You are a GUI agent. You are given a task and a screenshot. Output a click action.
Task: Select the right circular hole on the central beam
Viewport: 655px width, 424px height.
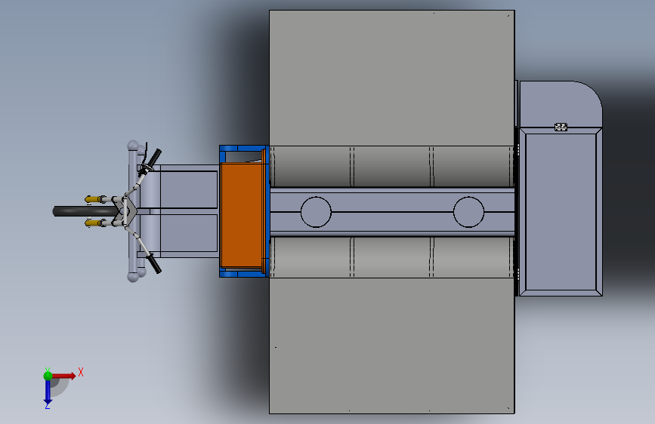[468, 212]
